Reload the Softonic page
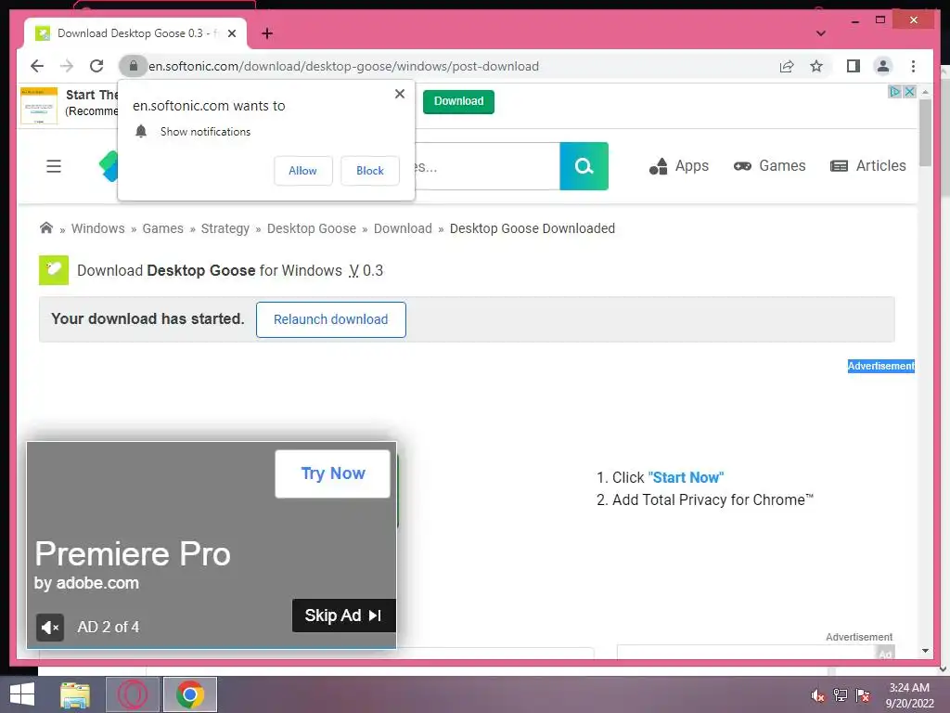This screenshot has height=713, width=950. (x=96, y=66)
